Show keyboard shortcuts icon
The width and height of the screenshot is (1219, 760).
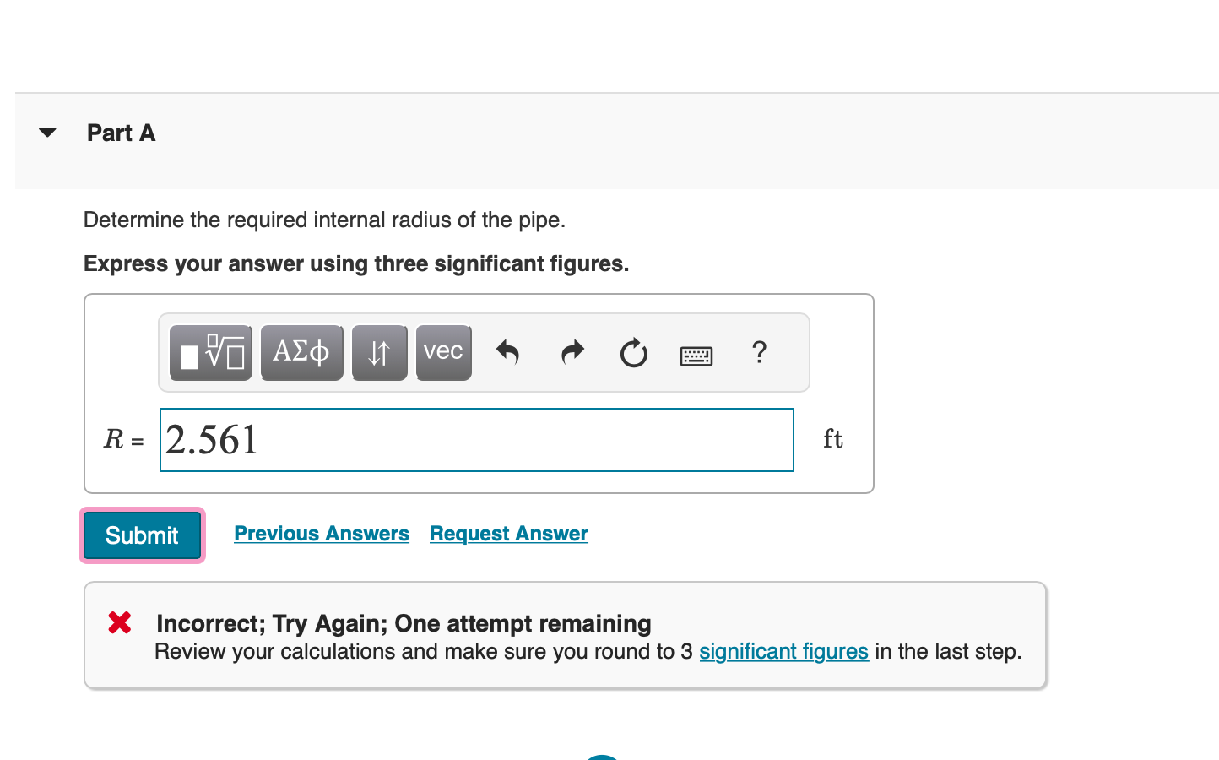point(696,356)
